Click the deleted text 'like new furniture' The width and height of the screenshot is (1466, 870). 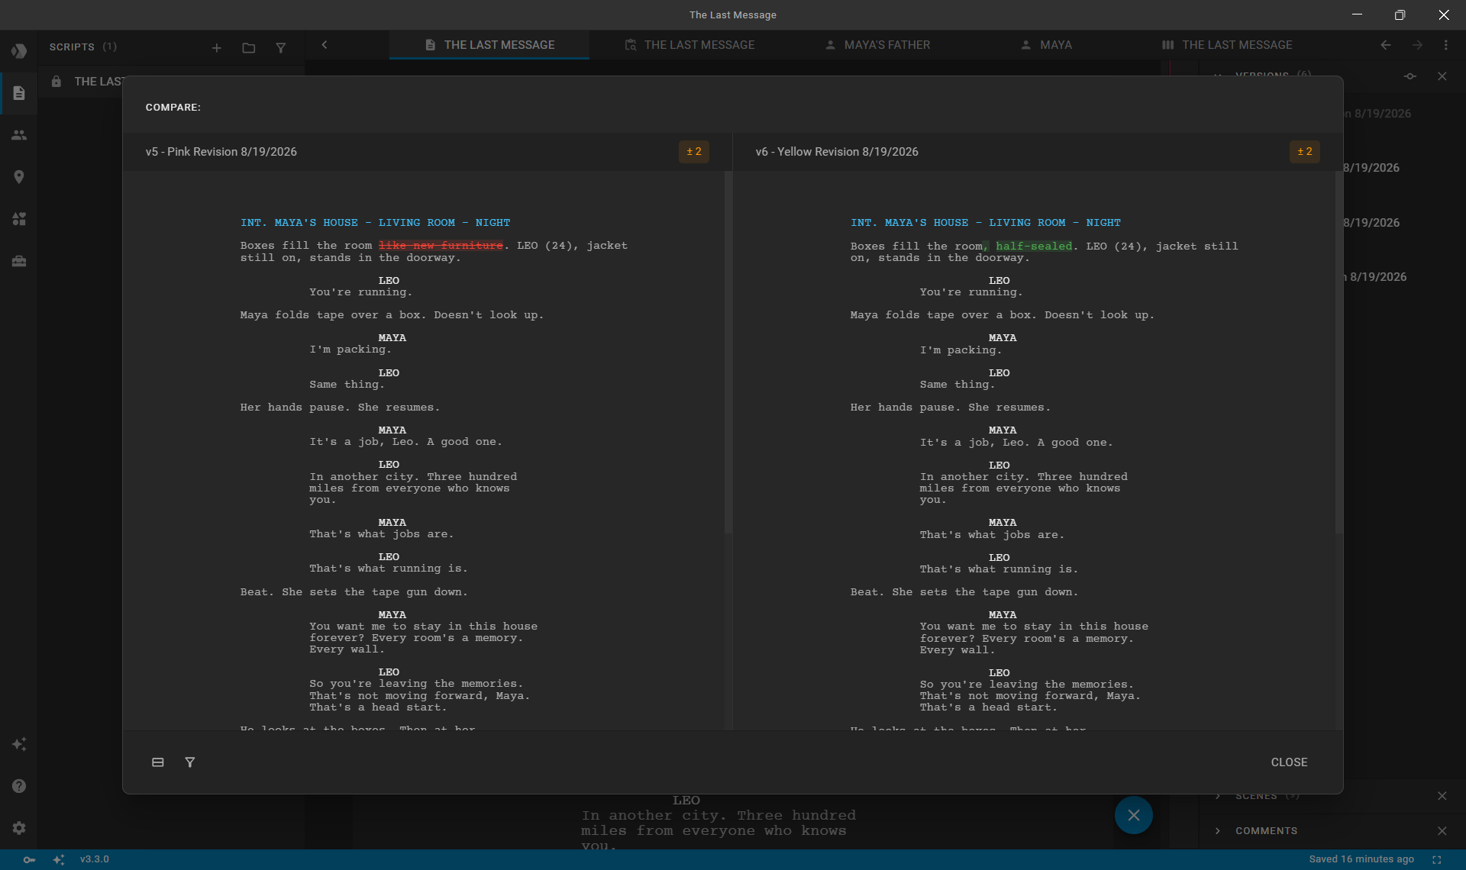tap(441, 246)
